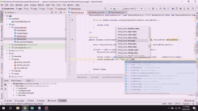
Task: Hide the Project panel with minus icon
Action: (x=64, y=12)
